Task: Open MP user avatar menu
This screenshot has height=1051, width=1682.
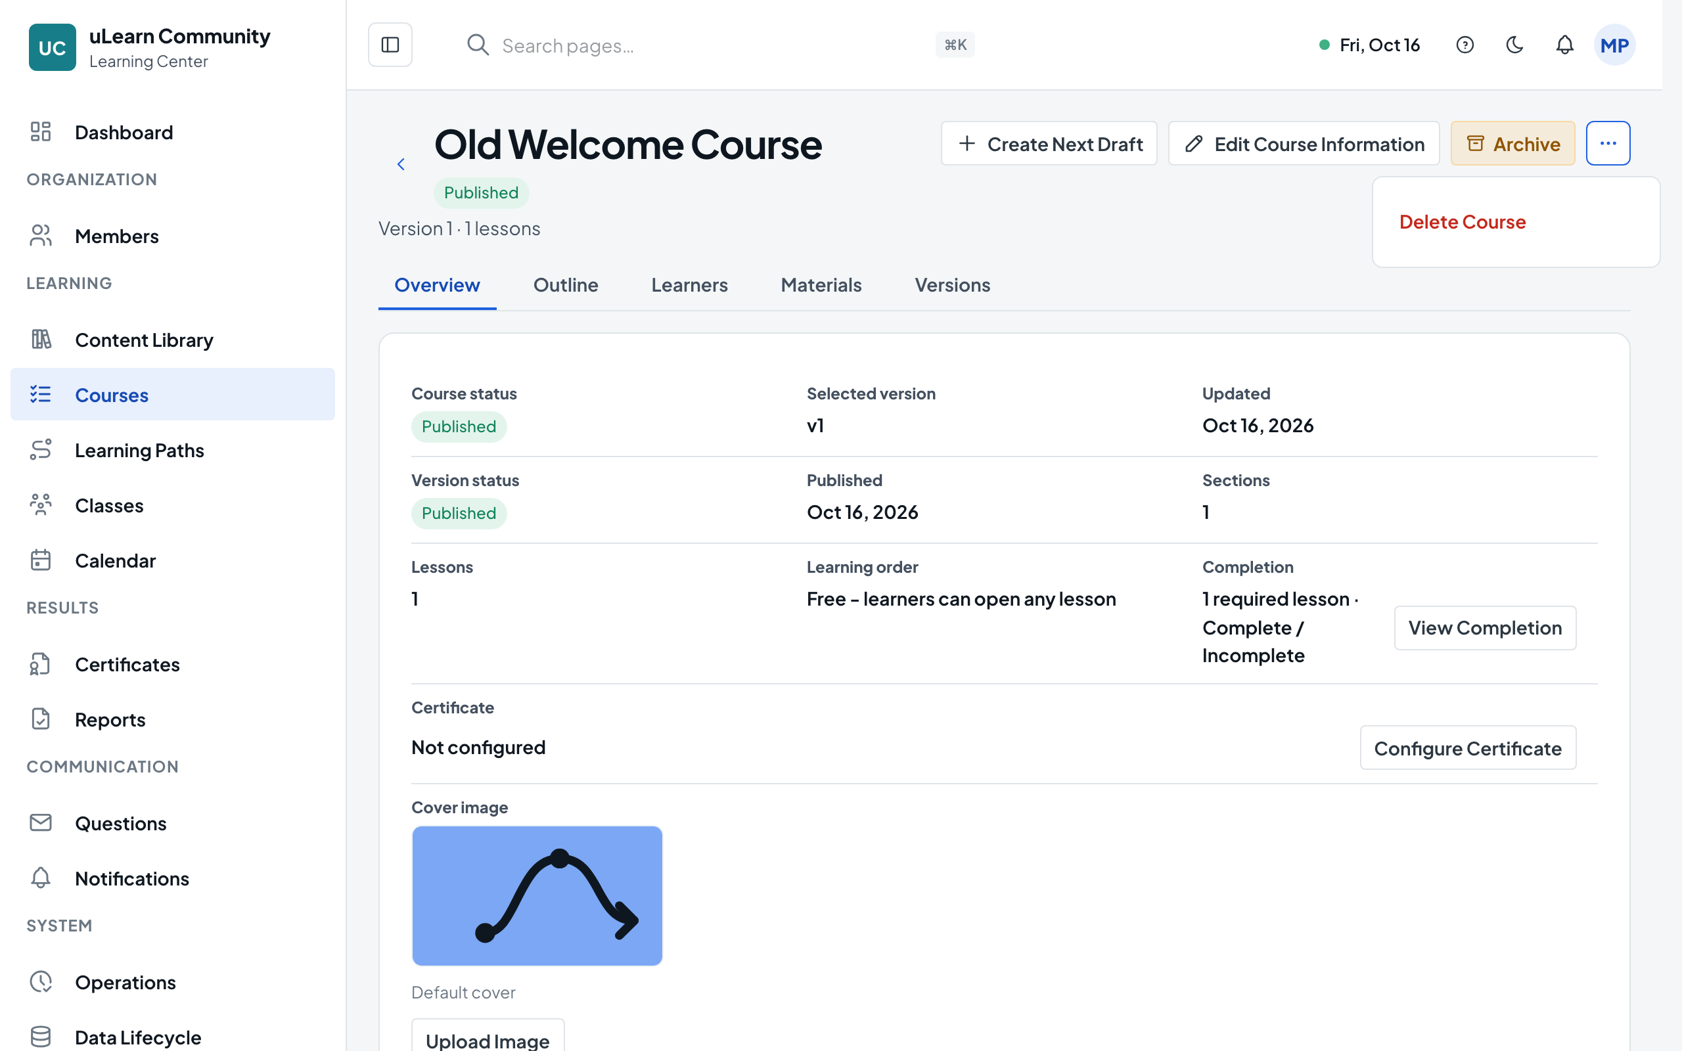Action: 1614,45
